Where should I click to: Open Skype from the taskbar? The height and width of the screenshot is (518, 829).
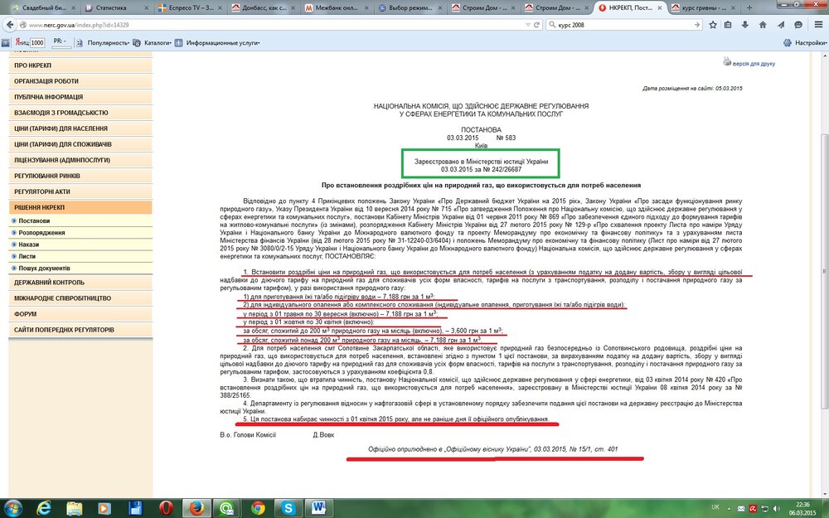pos(288,508)
